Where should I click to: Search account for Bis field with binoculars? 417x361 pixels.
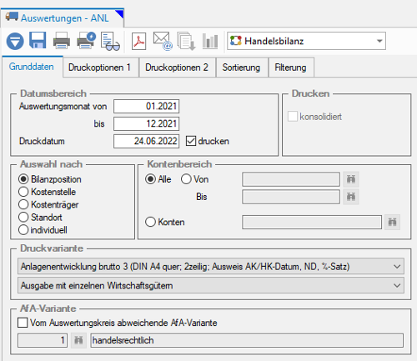(351, 197)
